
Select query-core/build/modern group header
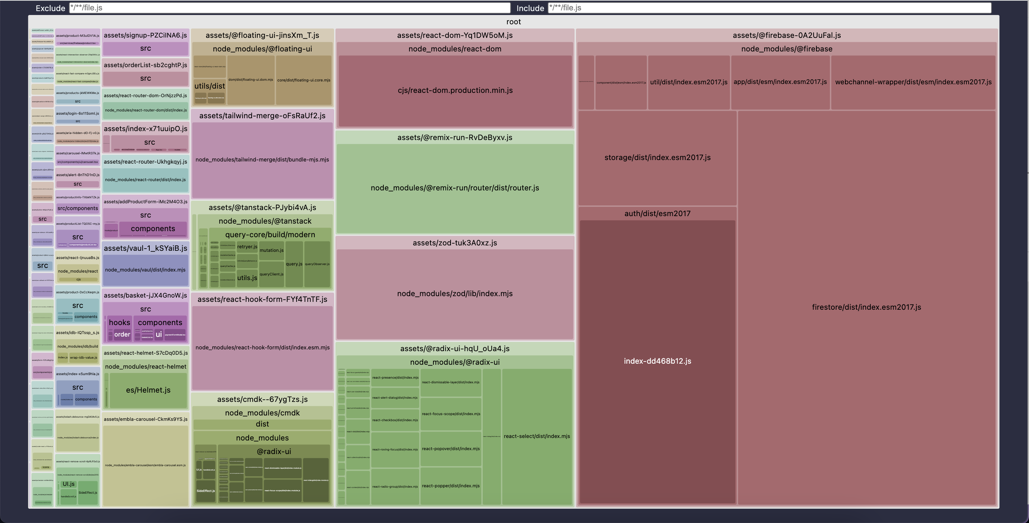270,235
